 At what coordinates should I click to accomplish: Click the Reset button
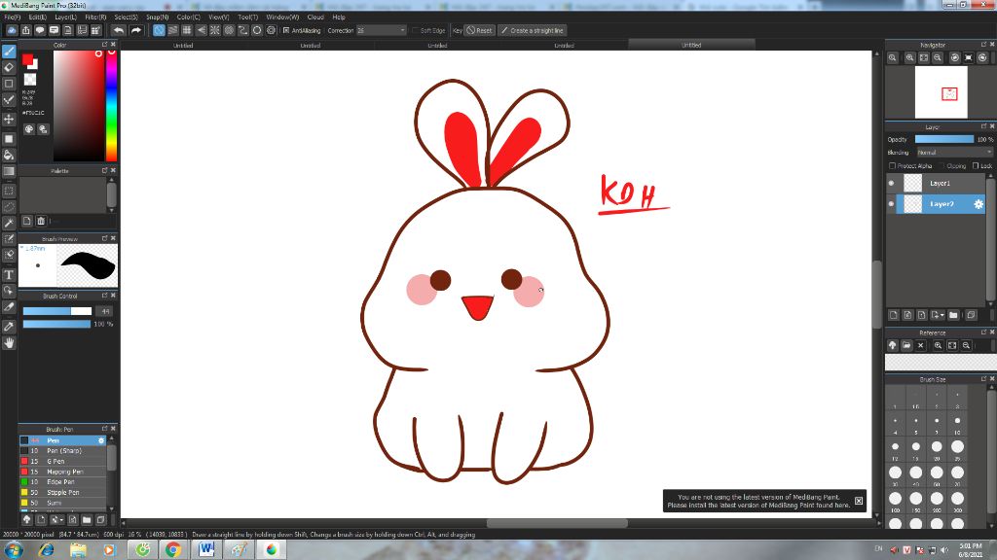(479, 30)
